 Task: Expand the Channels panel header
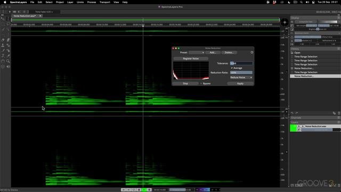[x=315, y=118]
